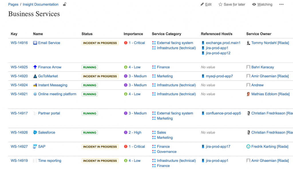The width and height of the screenshot is (293, 169).
Task: Open the jira-prod-app17 host link
Action: 218,146
